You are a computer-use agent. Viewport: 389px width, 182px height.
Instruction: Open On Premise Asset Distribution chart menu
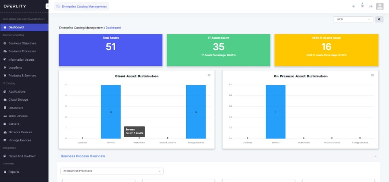[372, 75]
